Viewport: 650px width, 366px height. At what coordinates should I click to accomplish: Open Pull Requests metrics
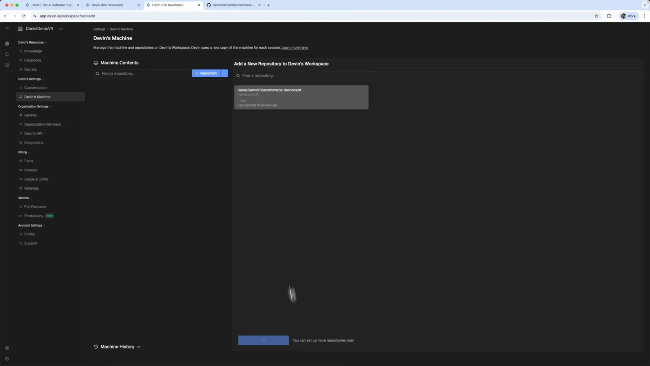click(35, 207)
